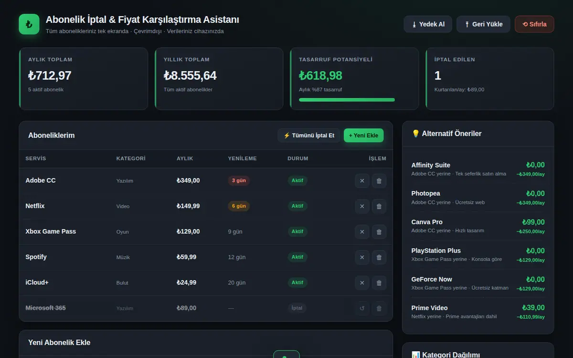
Task: Remove Adobe CC using its trash icon
Action: coord(379,180)
